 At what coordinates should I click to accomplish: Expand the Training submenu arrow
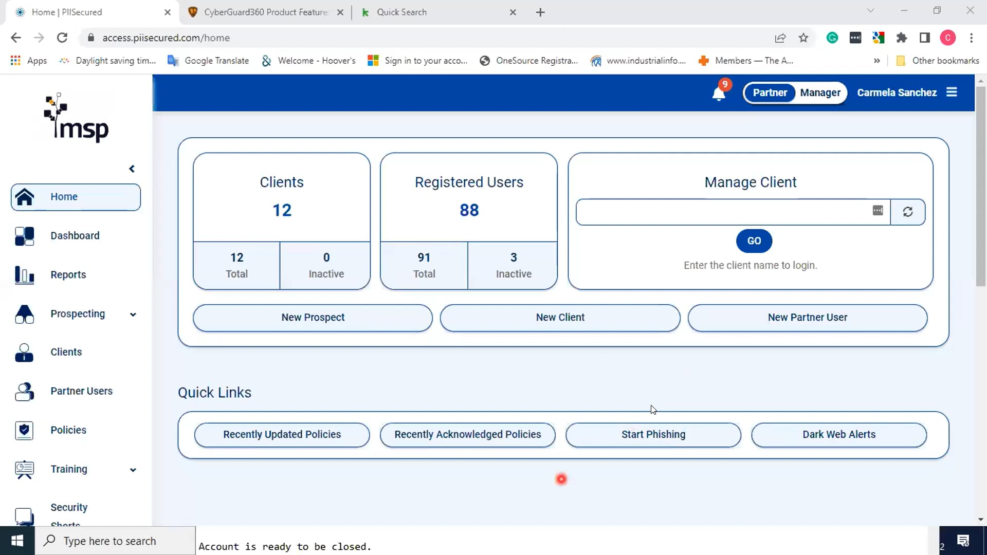[x=133, y=470]
